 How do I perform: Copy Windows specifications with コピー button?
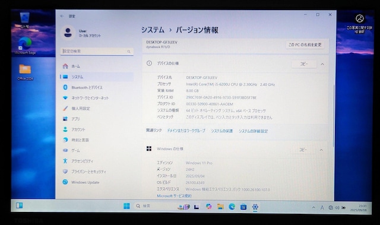click(303, 150)
